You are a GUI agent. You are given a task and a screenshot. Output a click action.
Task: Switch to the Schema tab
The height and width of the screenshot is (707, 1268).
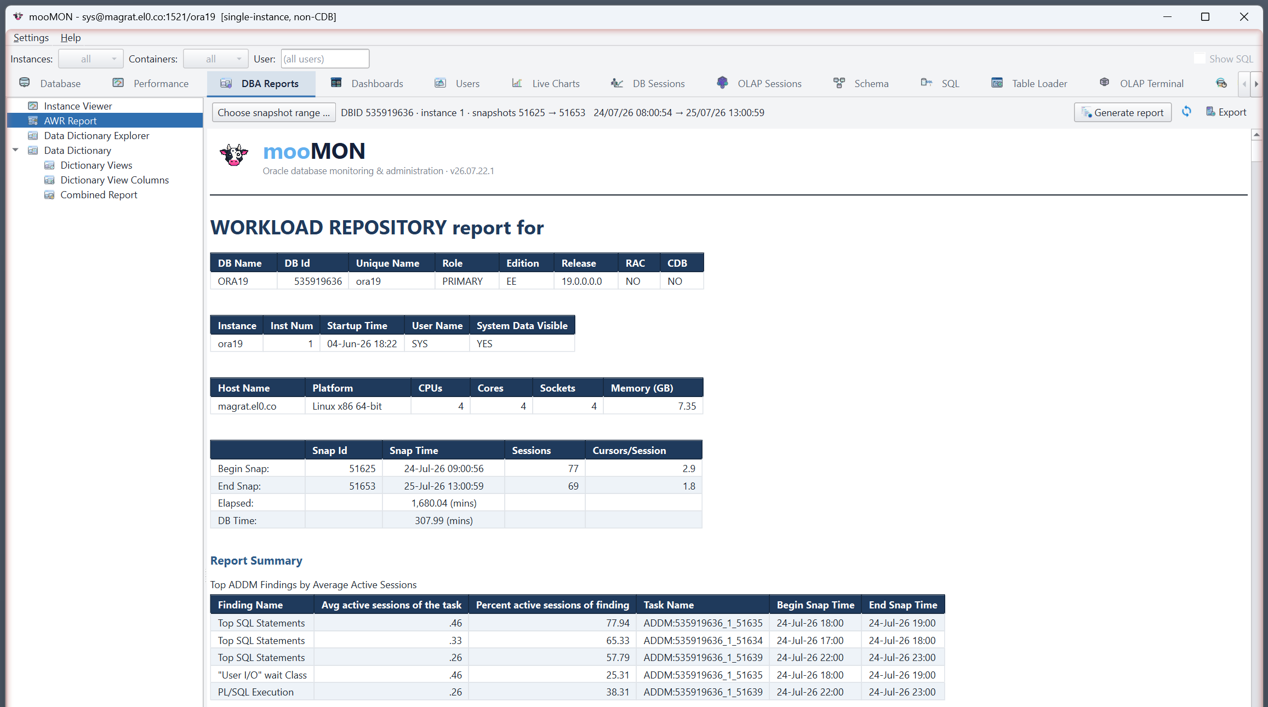861,83
